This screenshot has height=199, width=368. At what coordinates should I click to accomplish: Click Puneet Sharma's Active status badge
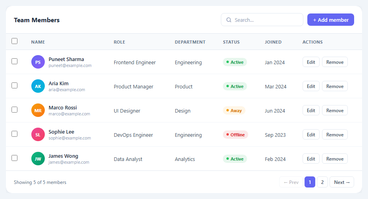235,62
